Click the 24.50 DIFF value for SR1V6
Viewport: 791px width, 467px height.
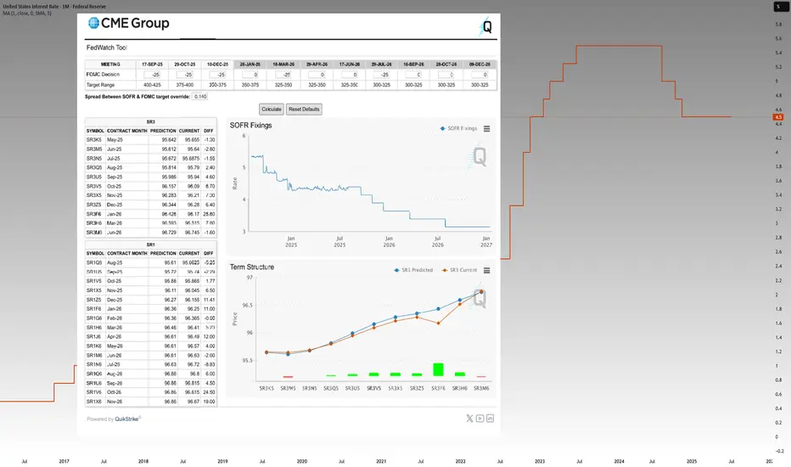[x=209, y=392]
